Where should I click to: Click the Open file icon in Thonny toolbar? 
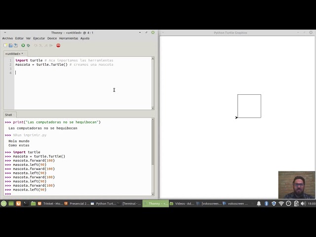coord(11,45)
